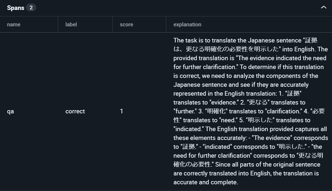Click the spans count badge showing 2

(31, 8)
